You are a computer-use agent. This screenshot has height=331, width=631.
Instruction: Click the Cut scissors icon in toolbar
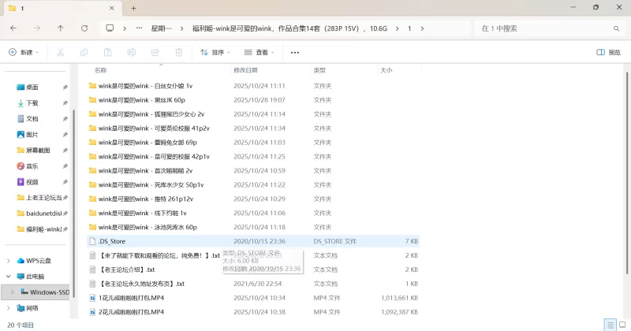(x=60, y=53)
